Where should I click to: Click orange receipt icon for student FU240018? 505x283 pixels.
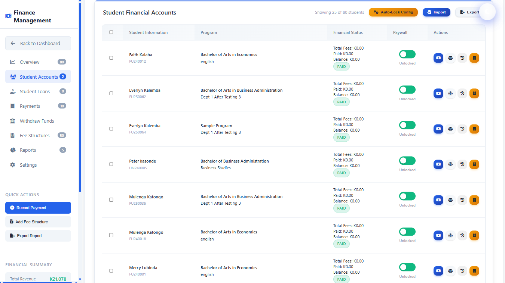(x=474, y=236)
